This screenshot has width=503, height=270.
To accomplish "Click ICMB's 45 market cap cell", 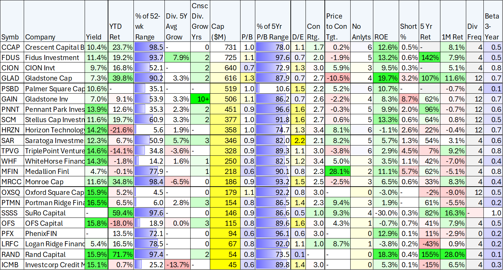I will pos(225,264).
